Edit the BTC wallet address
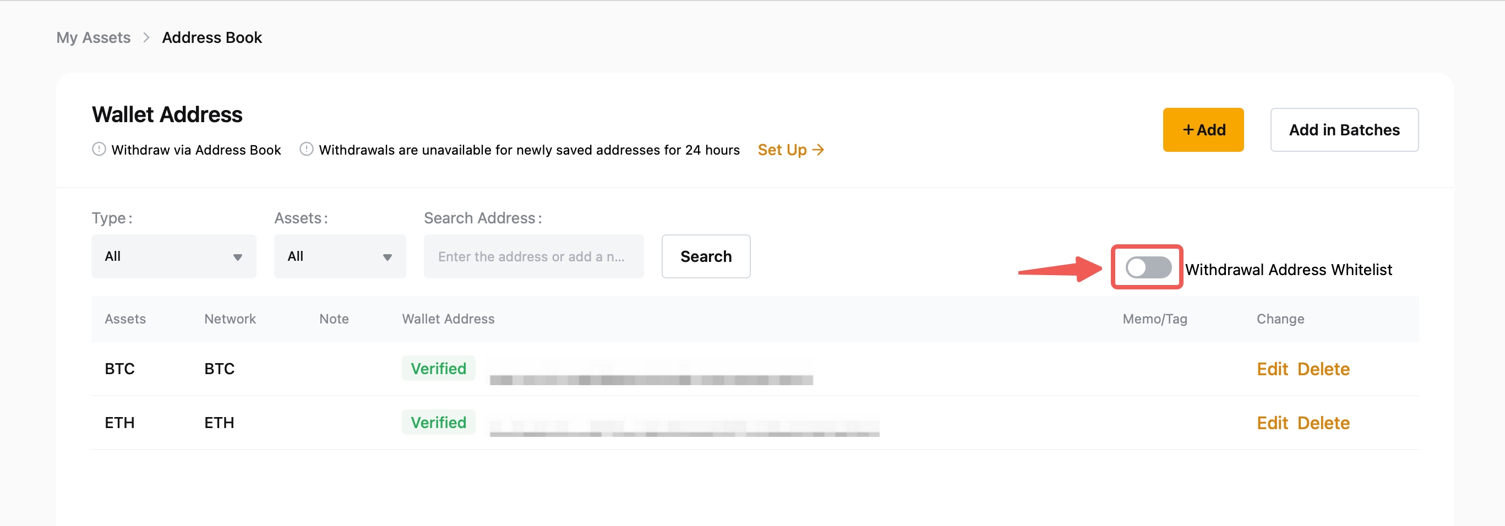Viewport: 1505px width, 526px height. (1272, 369)
